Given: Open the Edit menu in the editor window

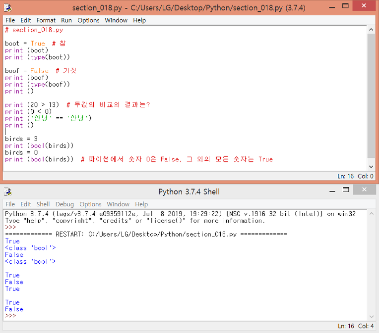Looking at the screenshot, I should (x=26, y=20).
